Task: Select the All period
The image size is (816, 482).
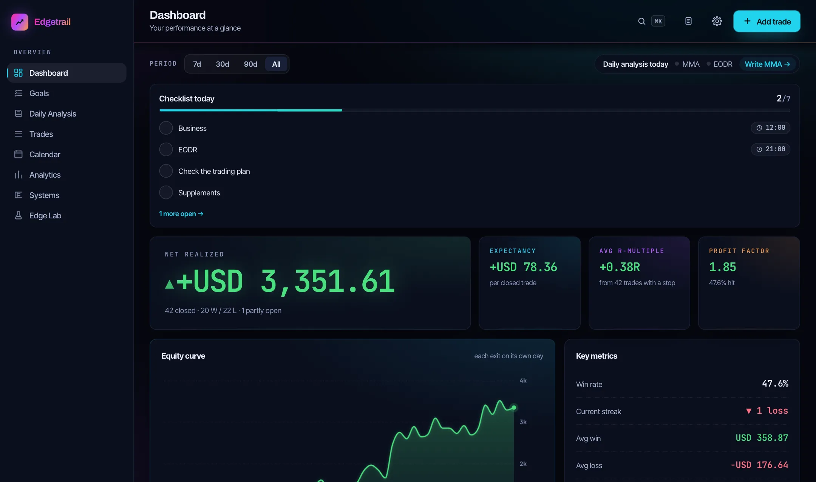Action: pos(276,64)
